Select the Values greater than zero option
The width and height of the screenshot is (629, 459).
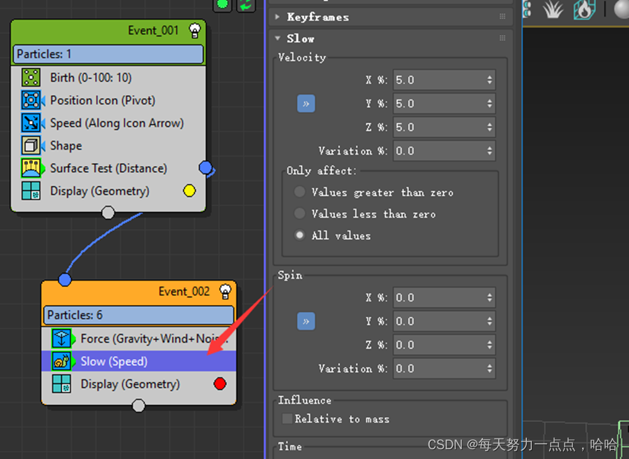tap(300, 192)
